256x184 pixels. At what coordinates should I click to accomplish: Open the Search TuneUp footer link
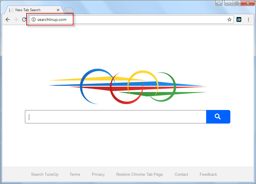tap(45, 174)
